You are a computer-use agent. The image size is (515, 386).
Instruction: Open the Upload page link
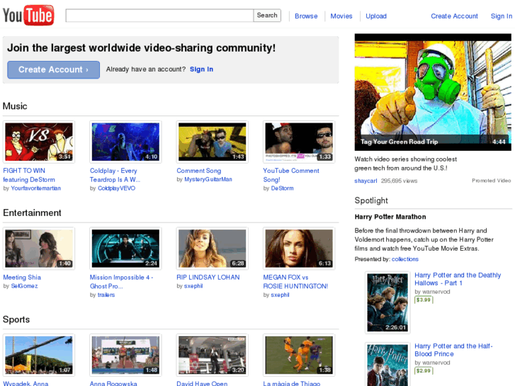coord(375,16)
